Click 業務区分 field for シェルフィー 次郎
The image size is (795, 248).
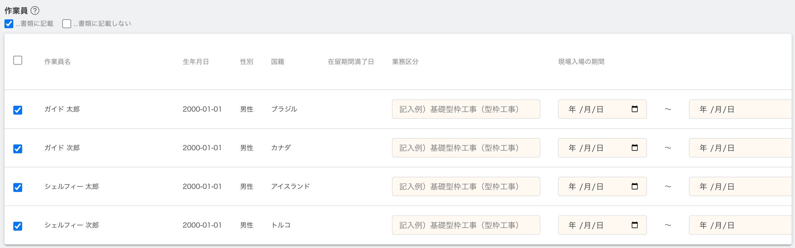pyautogui.click(x=466, y=225)
